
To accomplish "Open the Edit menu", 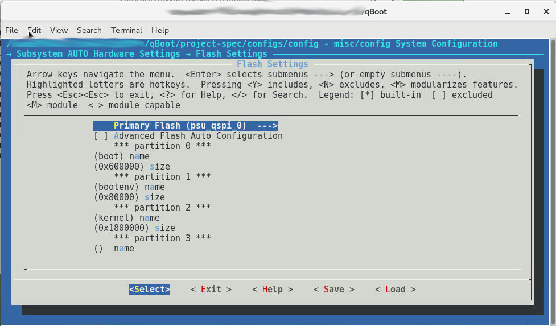I will point(34,30).
